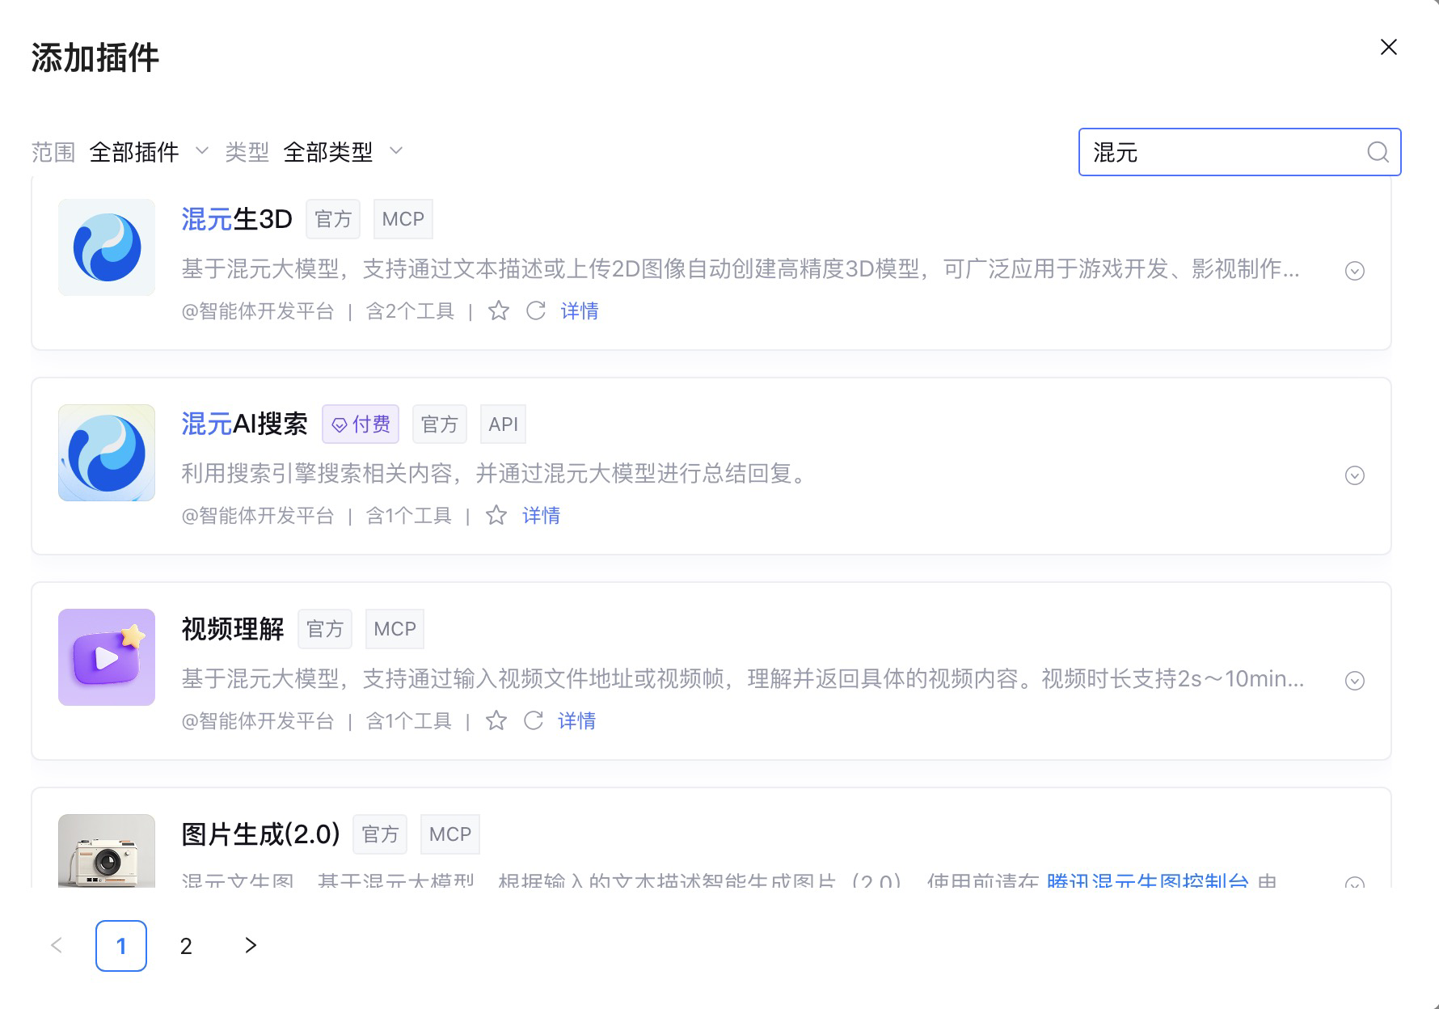
Task: Go to page 2
Action: 186,946
